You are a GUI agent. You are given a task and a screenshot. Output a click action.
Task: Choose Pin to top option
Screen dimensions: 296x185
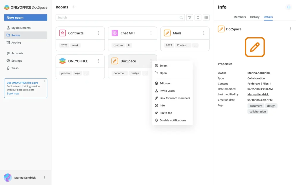[x=172, y=113]
